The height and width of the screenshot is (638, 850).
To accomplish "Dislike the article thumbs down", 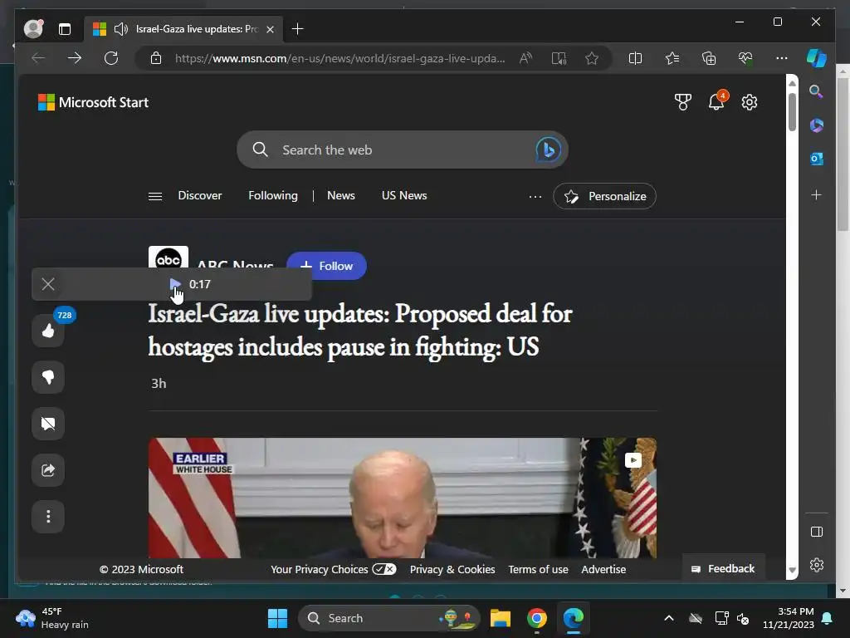I will (x=48, y=377).
